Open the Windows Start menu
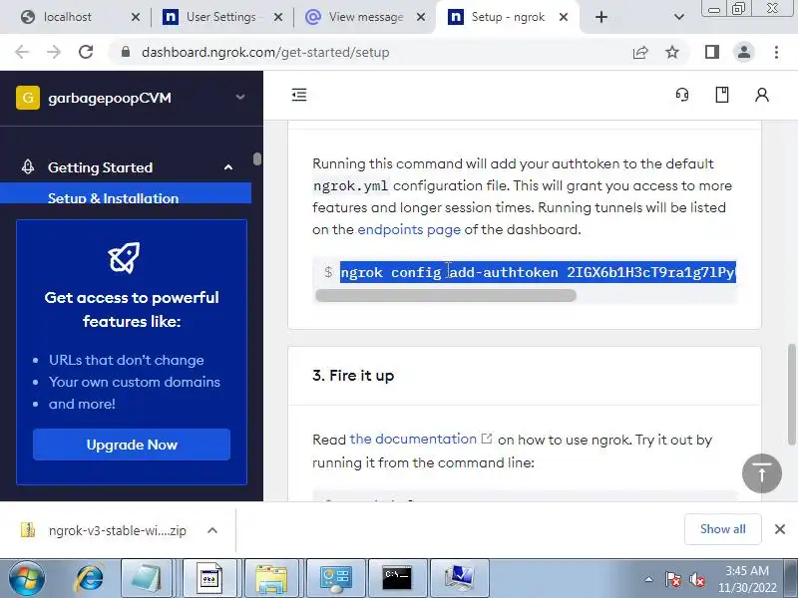This screenshot has width=798, height=598. (x=27, y=578)
